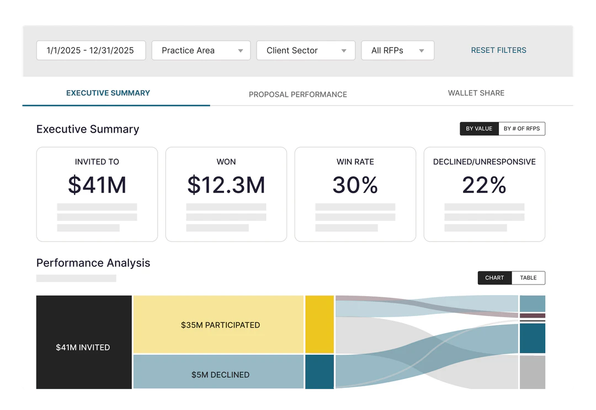Show Performance Analysis as CHART
This screenshot has width=596, height=410.
(494, 278)
